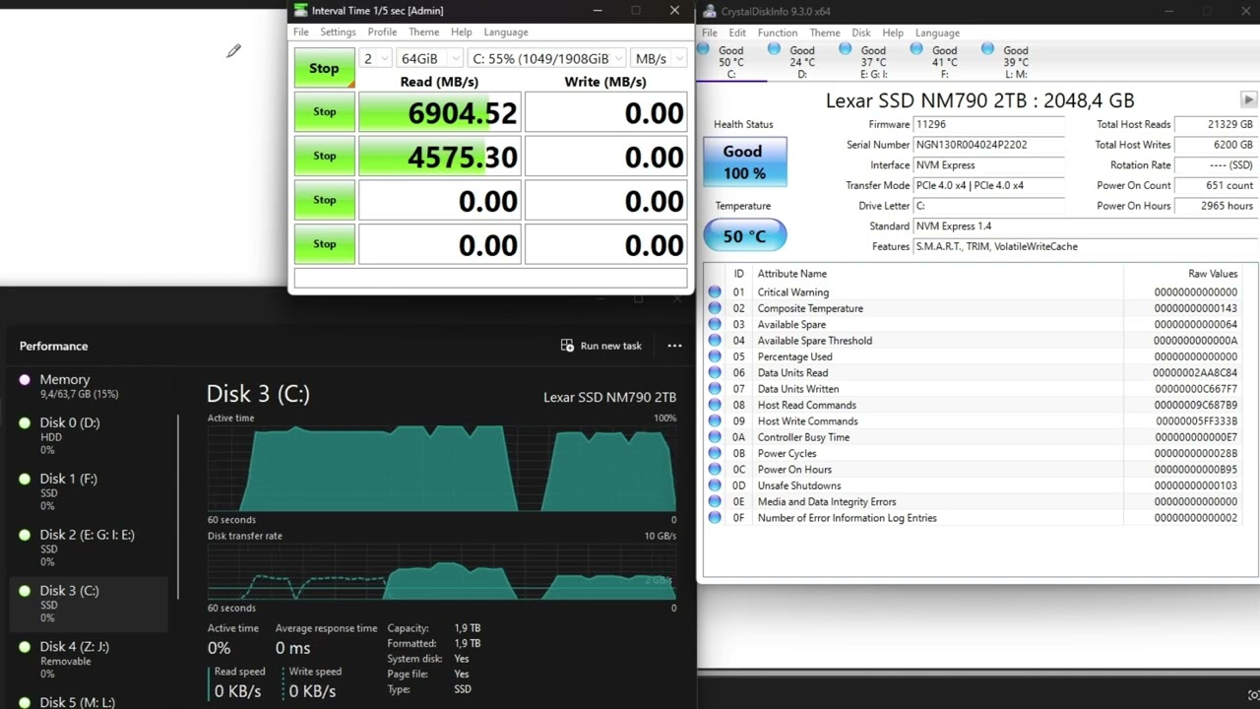Click the Serial Number field NGN130R004024P2202
1260x709 pixels.
tap(988, 145)
